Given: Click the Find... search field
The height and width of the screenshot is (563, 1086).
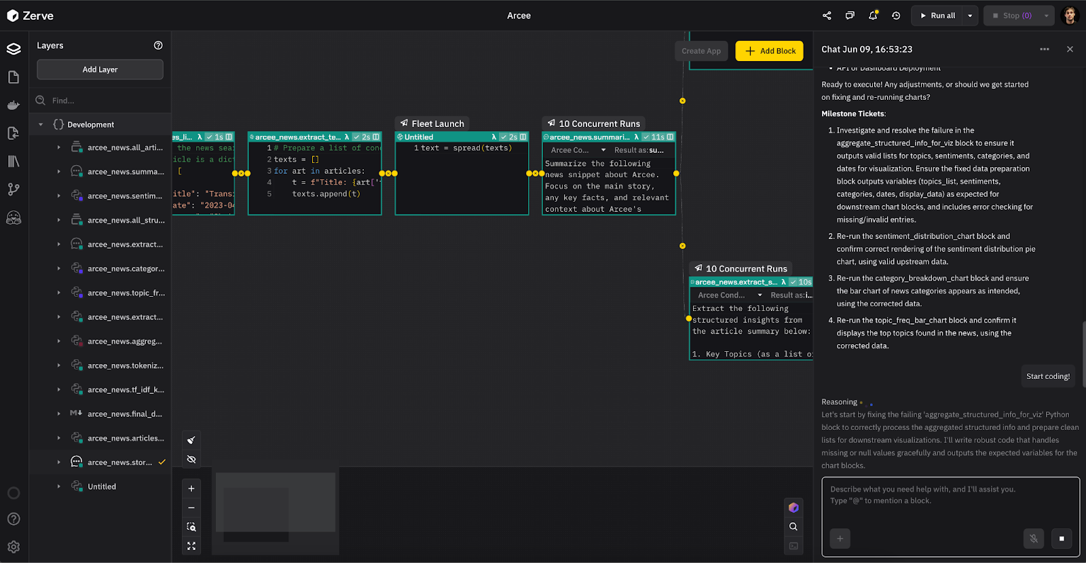Looking at the screenshot, I should 100,101.
